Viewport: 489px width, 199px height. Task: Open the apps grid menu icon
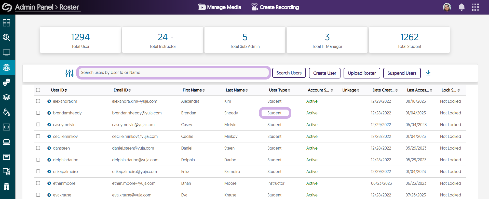pos(475,7)
